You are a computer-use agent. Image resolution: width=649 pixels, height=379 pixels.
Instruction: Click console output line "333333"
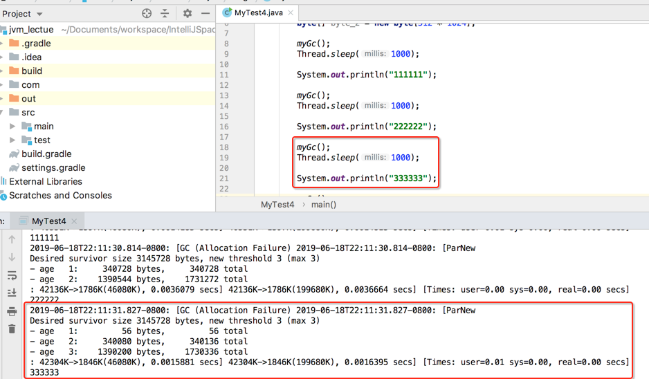pos(44,372)
